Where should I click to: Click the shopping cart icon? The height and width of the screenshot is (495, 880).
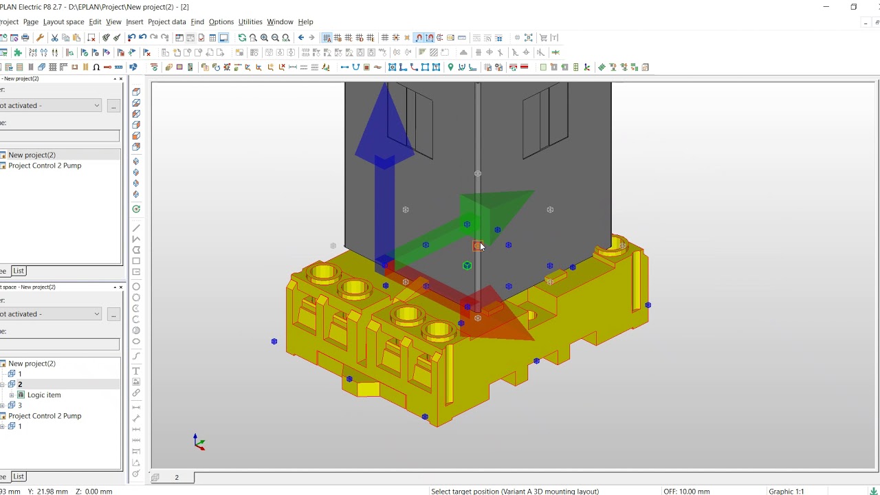coord(543,38)
